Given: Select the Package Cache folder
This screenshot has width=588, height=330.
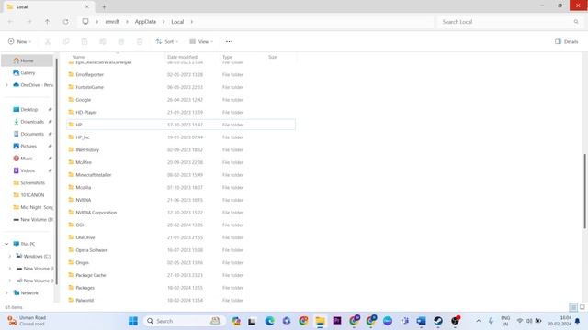Looking at the screenshot, I should click(181, 275).
